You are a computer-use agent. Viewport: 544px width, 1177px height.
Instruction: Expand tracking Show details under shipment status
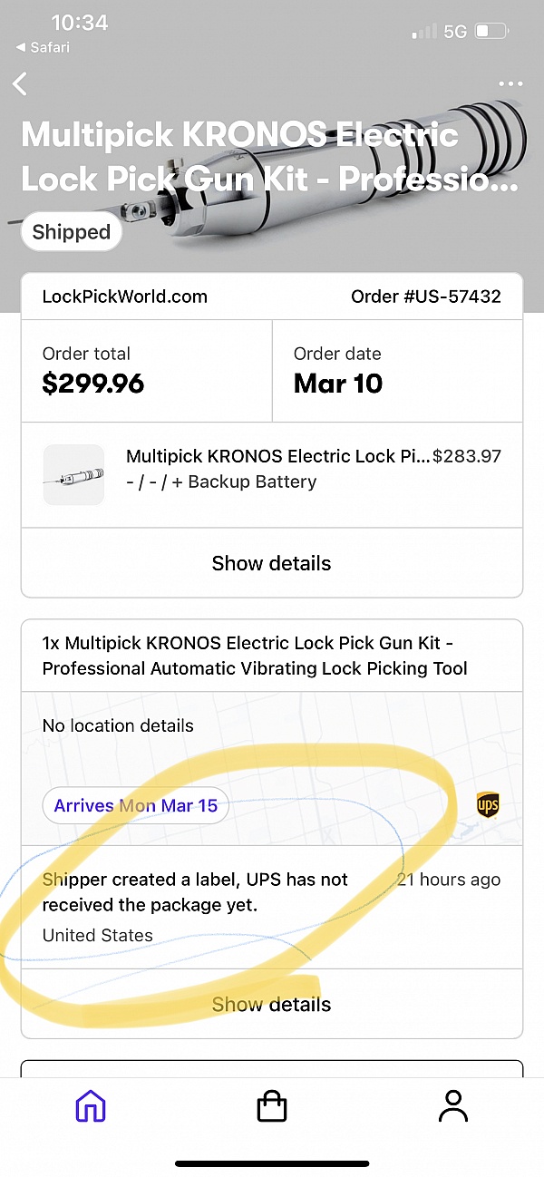coord(272,1004)
